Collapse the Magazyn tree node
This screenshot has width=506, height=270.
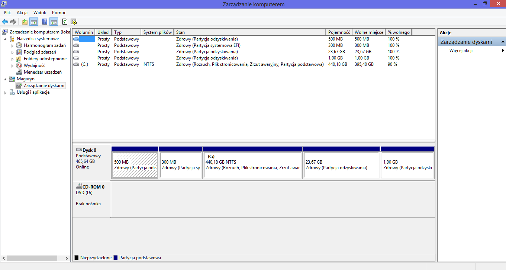pyautogui.click(x=5, y=79)
